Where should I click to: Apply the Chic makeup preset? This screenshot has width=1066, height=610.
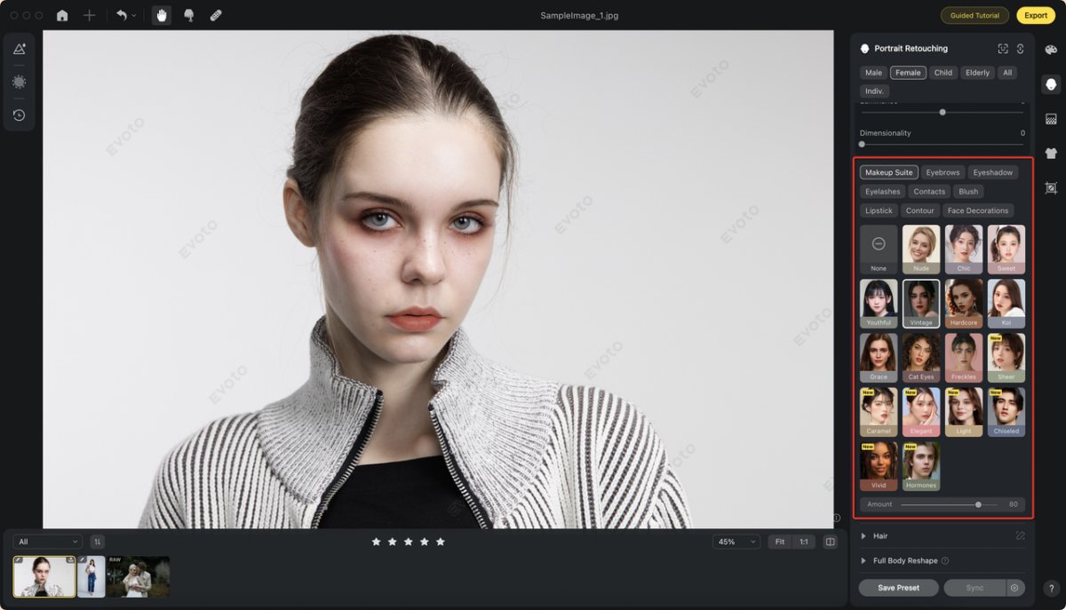964,249
